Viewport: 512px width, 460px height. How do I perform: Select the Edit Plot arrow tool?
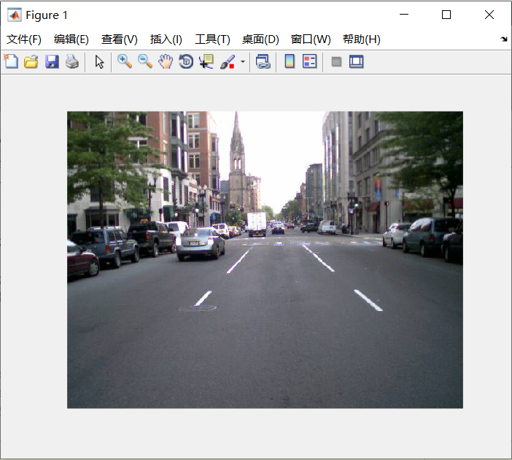pos(99,61)
